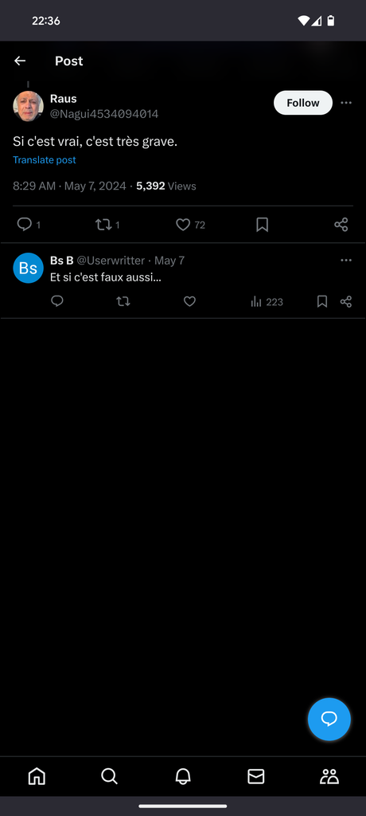The image size is (366, 816).
Task: Translate post from French
Action: click(x=45, y=159)
